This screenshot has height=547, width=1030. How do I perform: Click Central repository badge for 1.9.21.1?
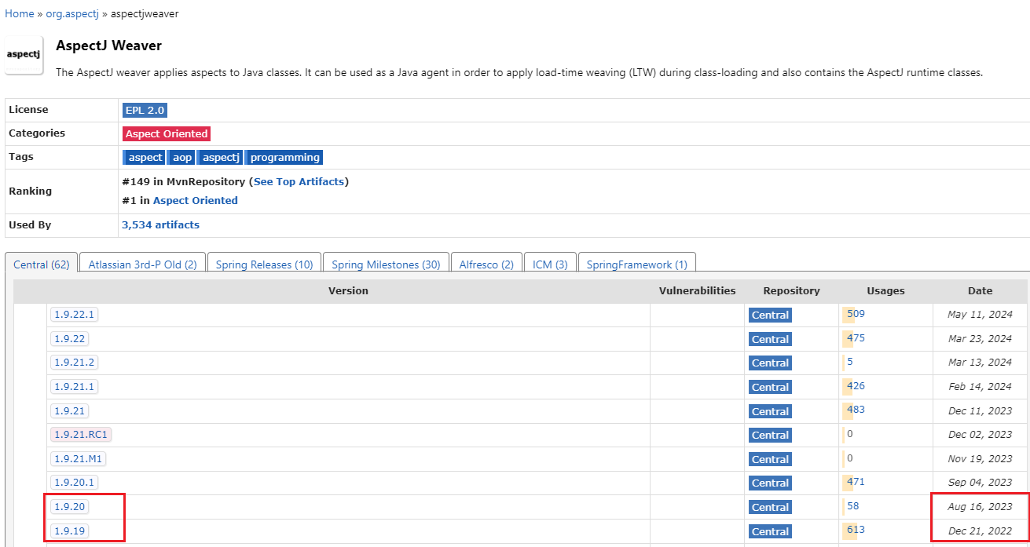pyautogui.click(x=770, y=387)
